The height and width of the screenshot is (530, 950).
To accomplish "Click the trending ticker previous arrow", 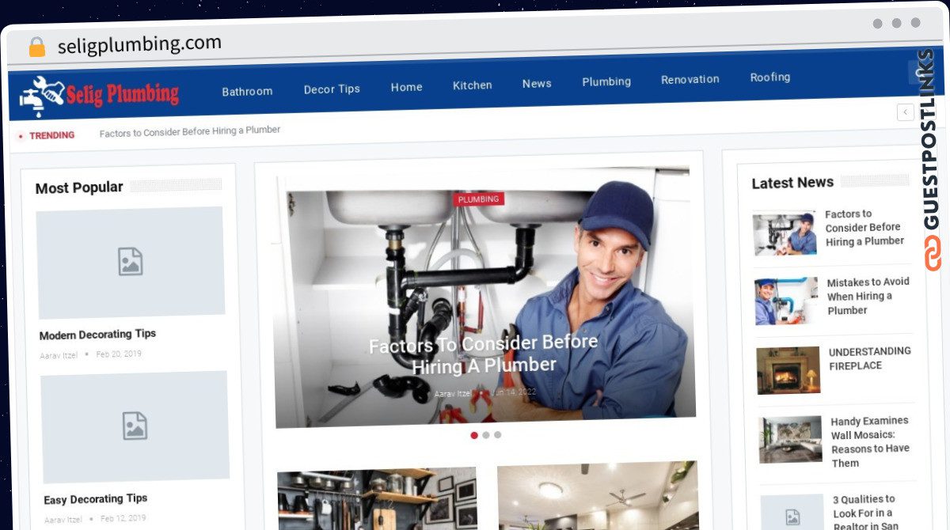I will coord(906,112).
